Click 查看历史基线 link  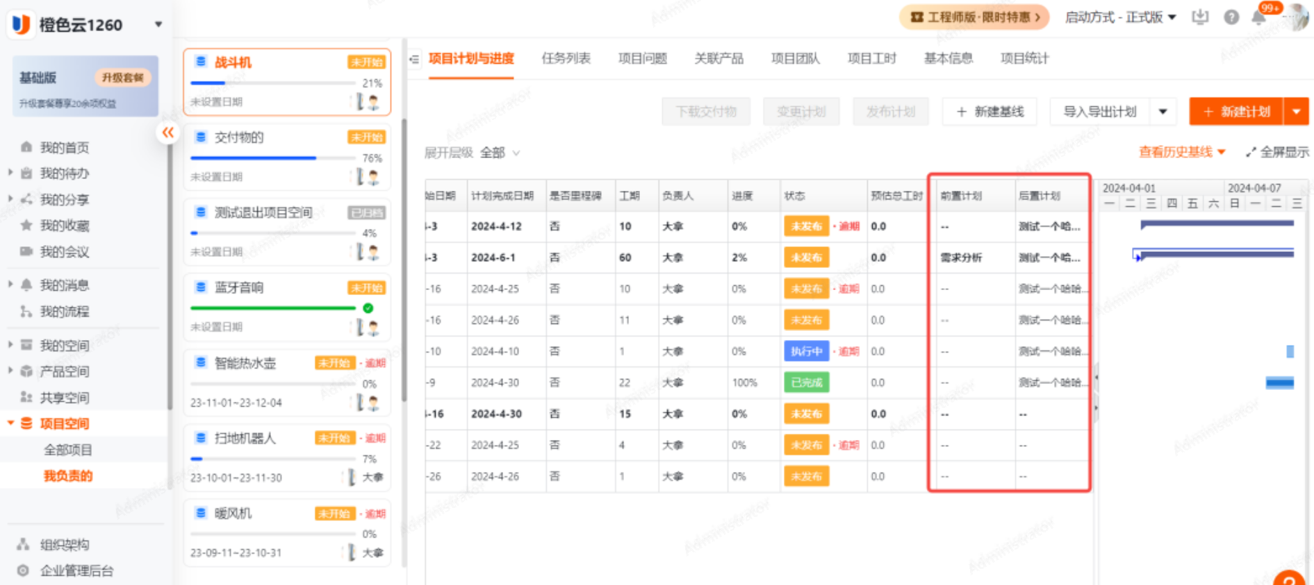click(1181, 152)
